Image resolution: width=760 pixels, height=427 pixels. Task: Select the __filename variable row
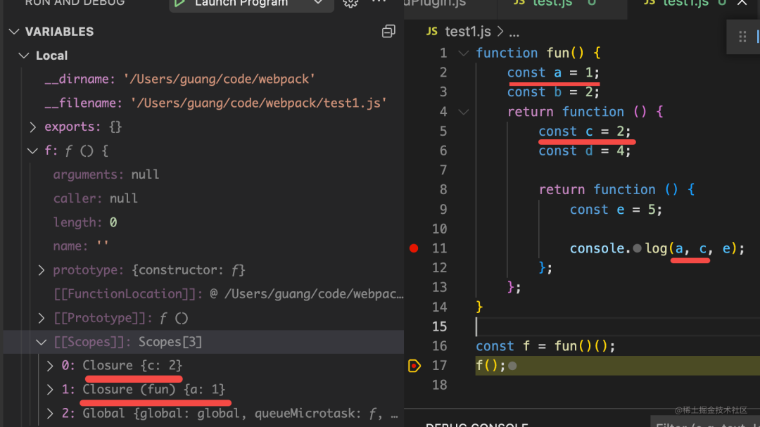[203, 103]
